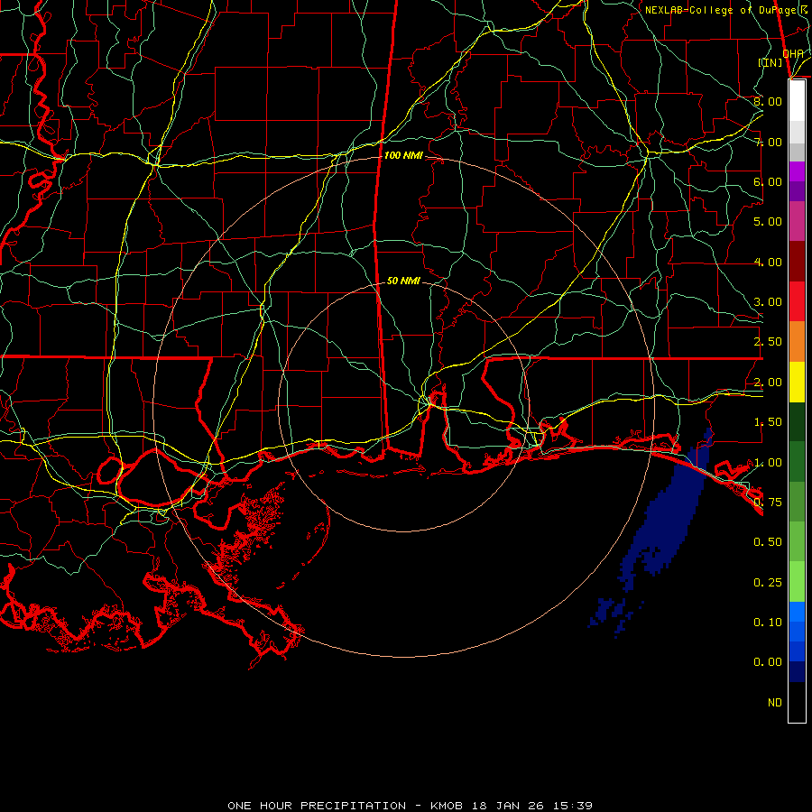812x812 pixels.
Task: Click the 2.50 legend value
Action: [768, 342]
